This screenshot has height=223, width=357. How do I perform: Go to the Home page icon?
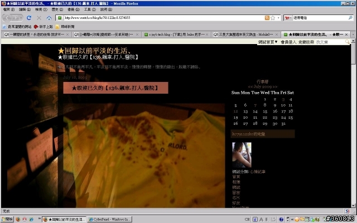pos(49,18)
